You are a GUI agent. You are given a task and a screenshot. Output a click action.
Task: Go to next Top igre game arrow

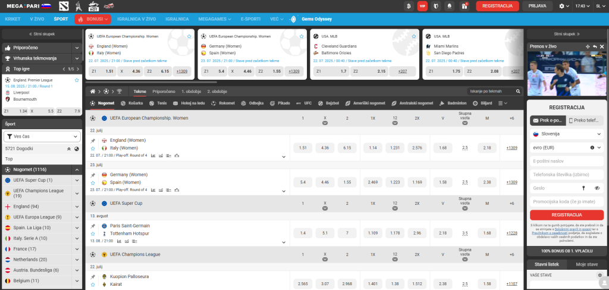79,69
